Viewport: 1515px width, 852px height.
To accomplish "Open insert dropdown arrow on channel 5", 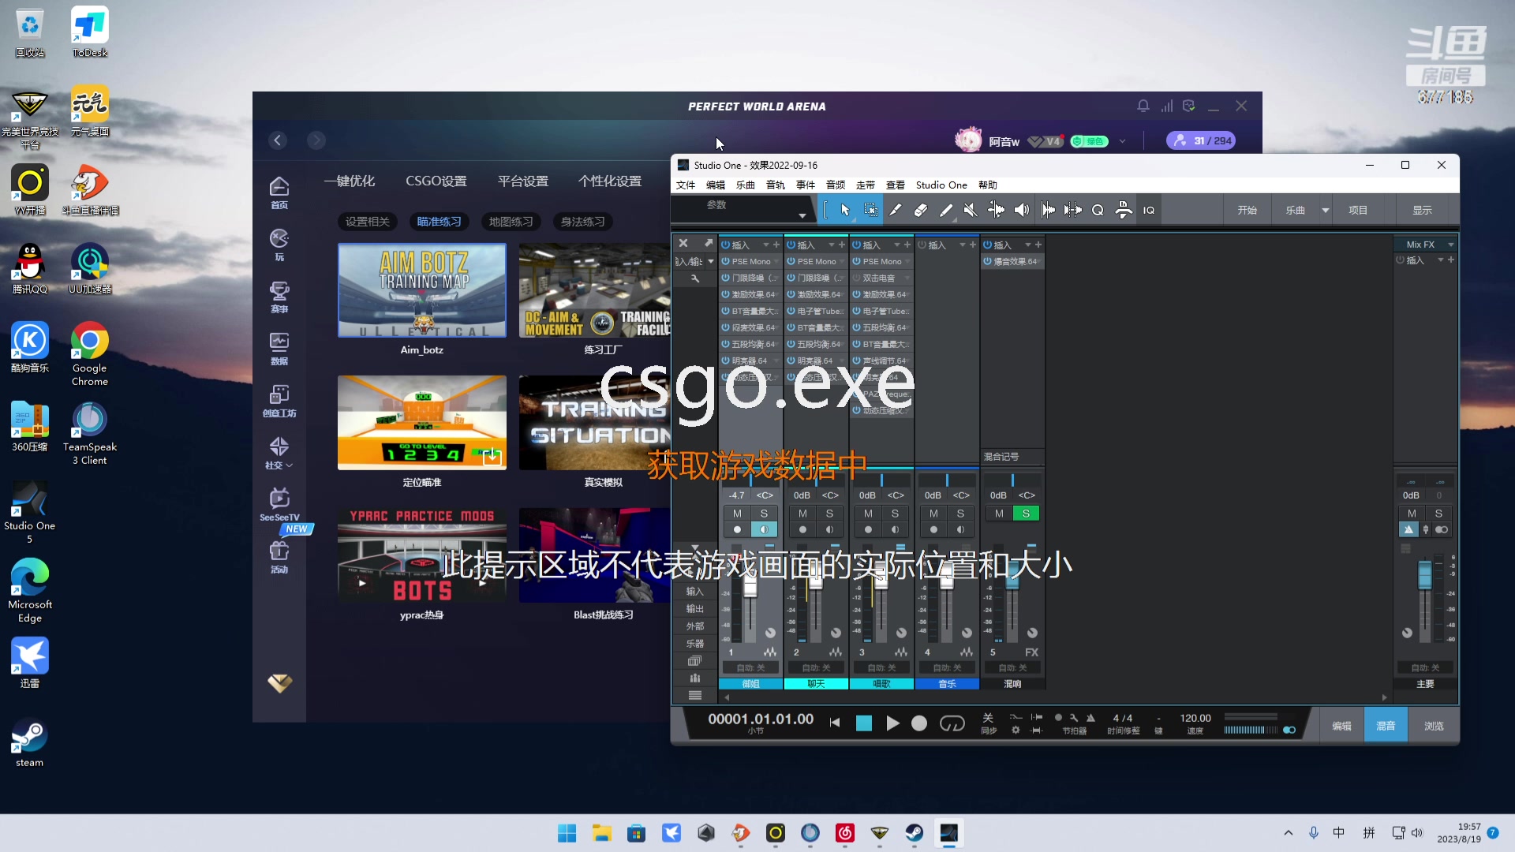I will click(x=1027, y=245).
